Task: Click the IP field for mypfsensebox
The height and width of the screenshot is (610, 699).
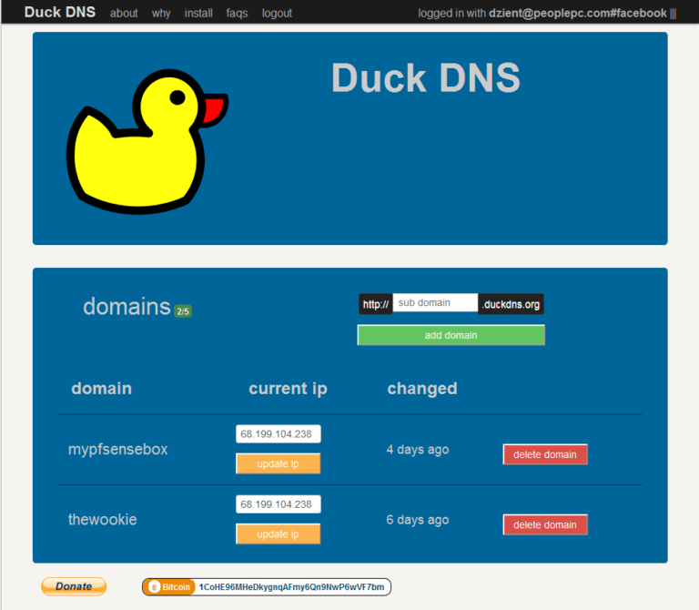Action: tap(279, 434)
